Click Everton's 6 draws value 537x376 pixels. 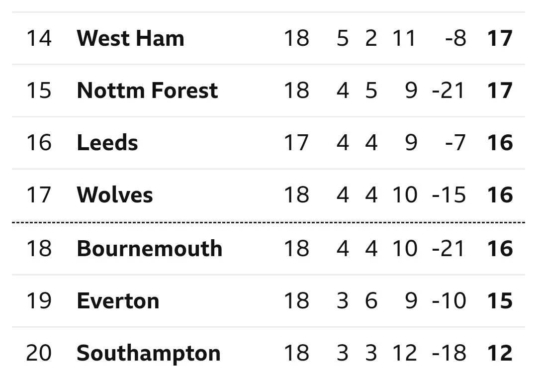(x=371, y=301)
